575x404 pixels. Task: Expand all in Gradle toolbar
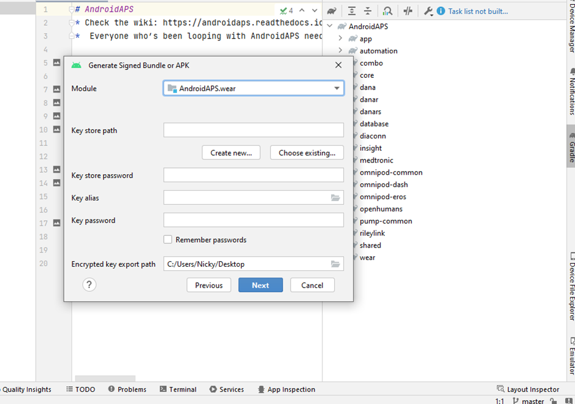click(x=352, y=11)
